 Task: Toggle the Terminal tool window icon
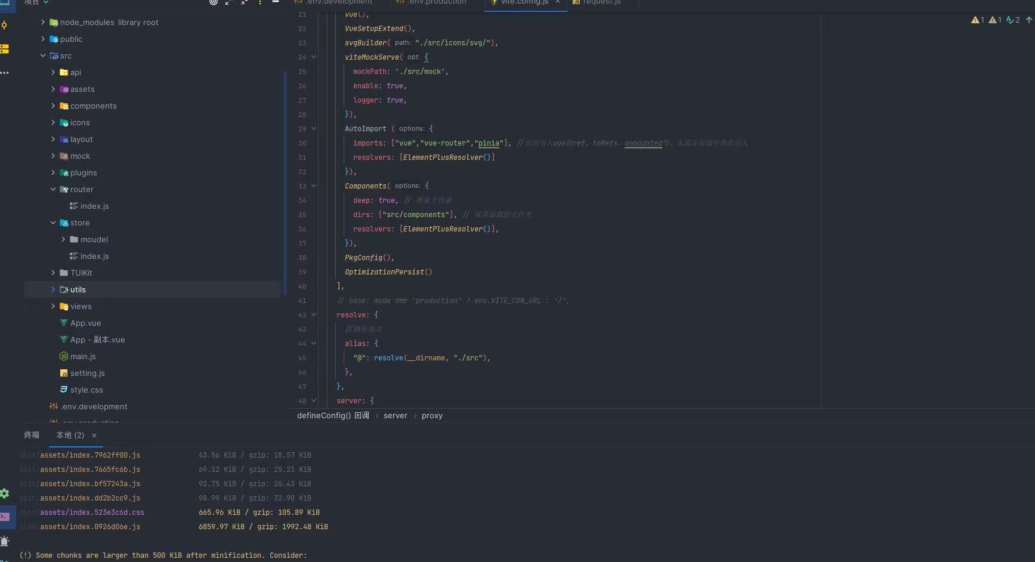tap(5, 517)
